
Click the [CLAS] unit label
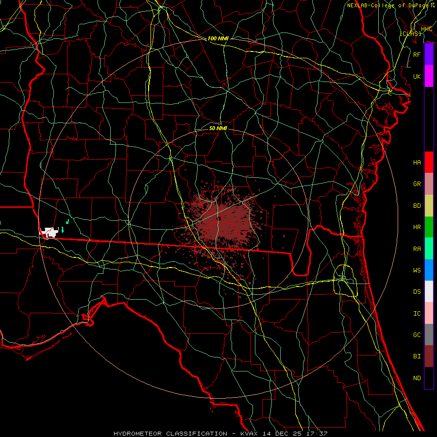pyautogui.click(x=410, y=34)
